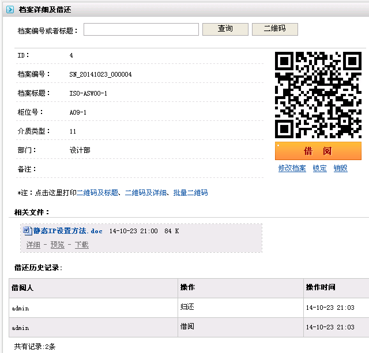Screen dimensions: 369x353
Task: Click the 相关文件 heading
Action: coord(32,212)
